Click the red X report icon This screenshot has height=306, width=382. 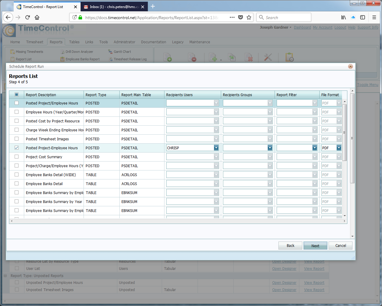[x=249, y=57]
